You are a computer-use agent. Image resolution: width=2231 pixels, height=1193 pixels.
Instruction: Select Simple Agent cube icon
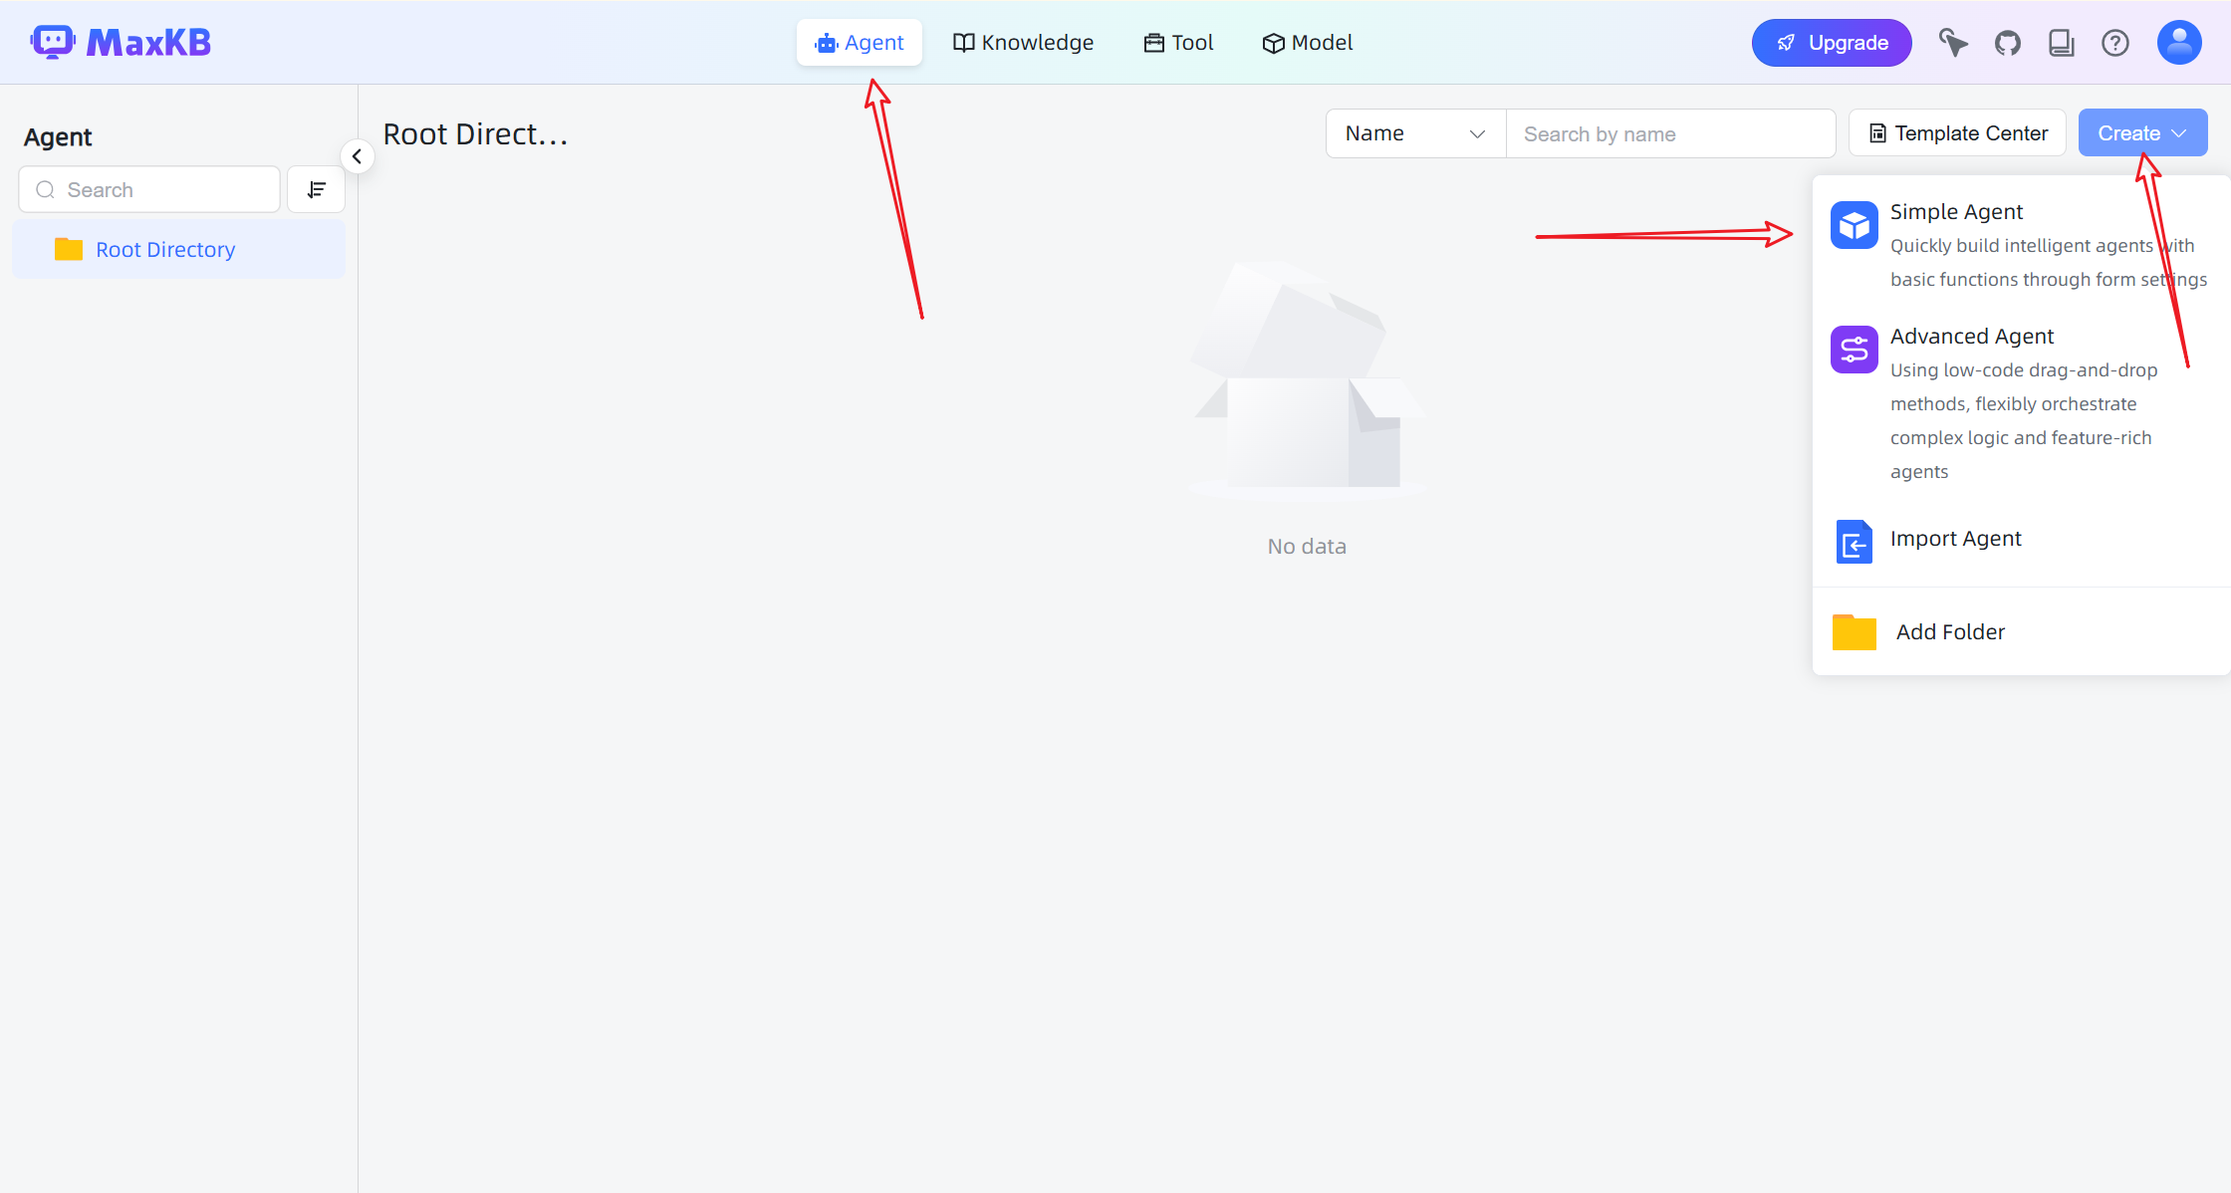tap(1854, 226)
